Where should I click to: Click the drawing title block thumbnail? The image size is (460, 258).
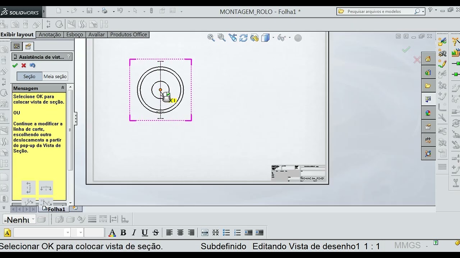[298, 173]
